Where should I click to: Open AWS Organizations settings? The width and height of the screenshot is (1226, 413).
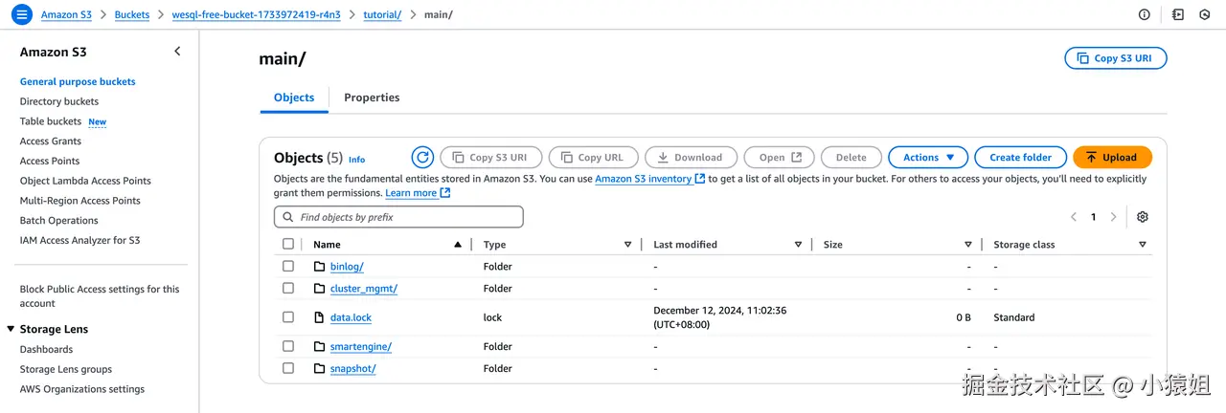coord(82,389)
